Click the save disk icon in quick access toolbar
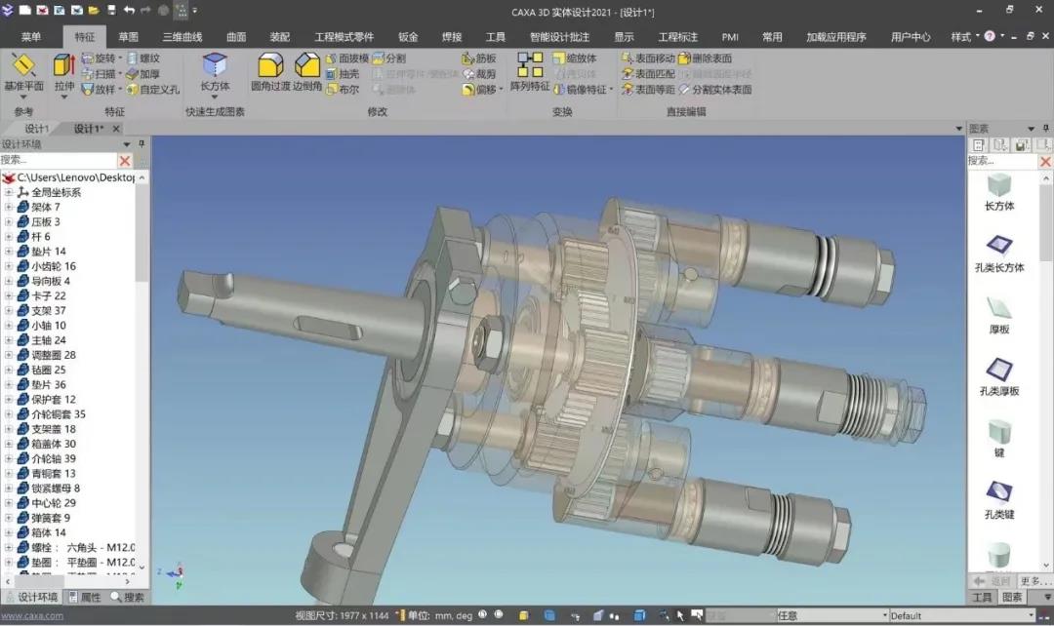The height and width of the screenshot is (626, 1054). tap(111, 10)
